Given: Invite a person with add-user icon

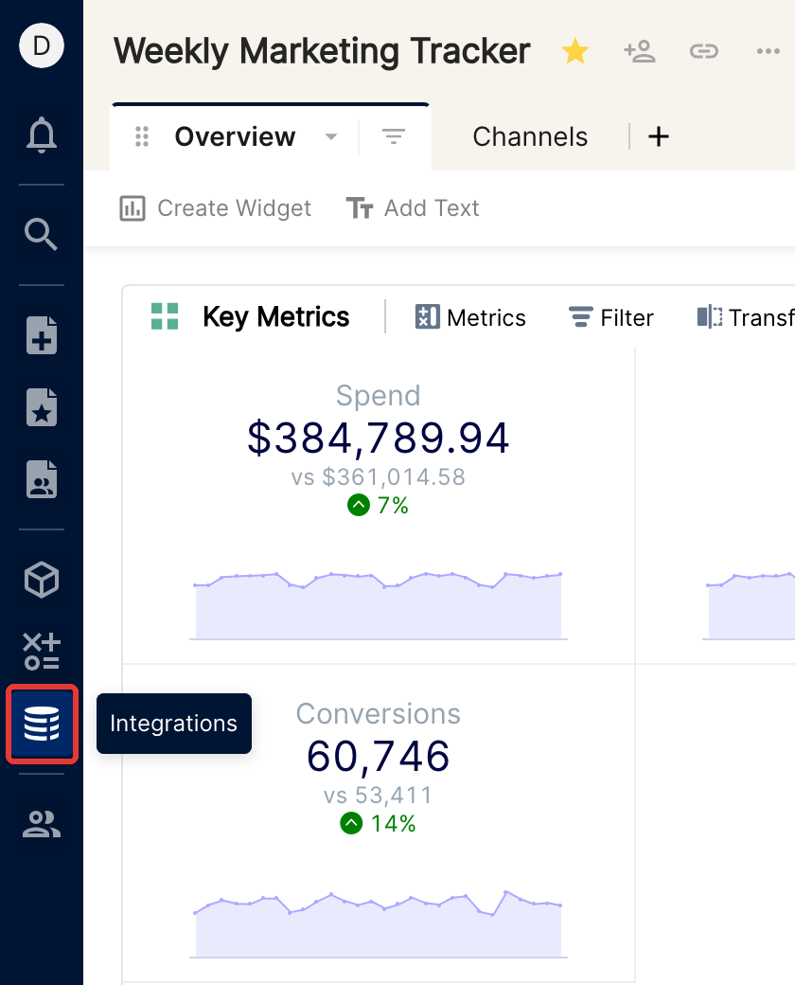Looking at the screenshot, I should (639, 51).
